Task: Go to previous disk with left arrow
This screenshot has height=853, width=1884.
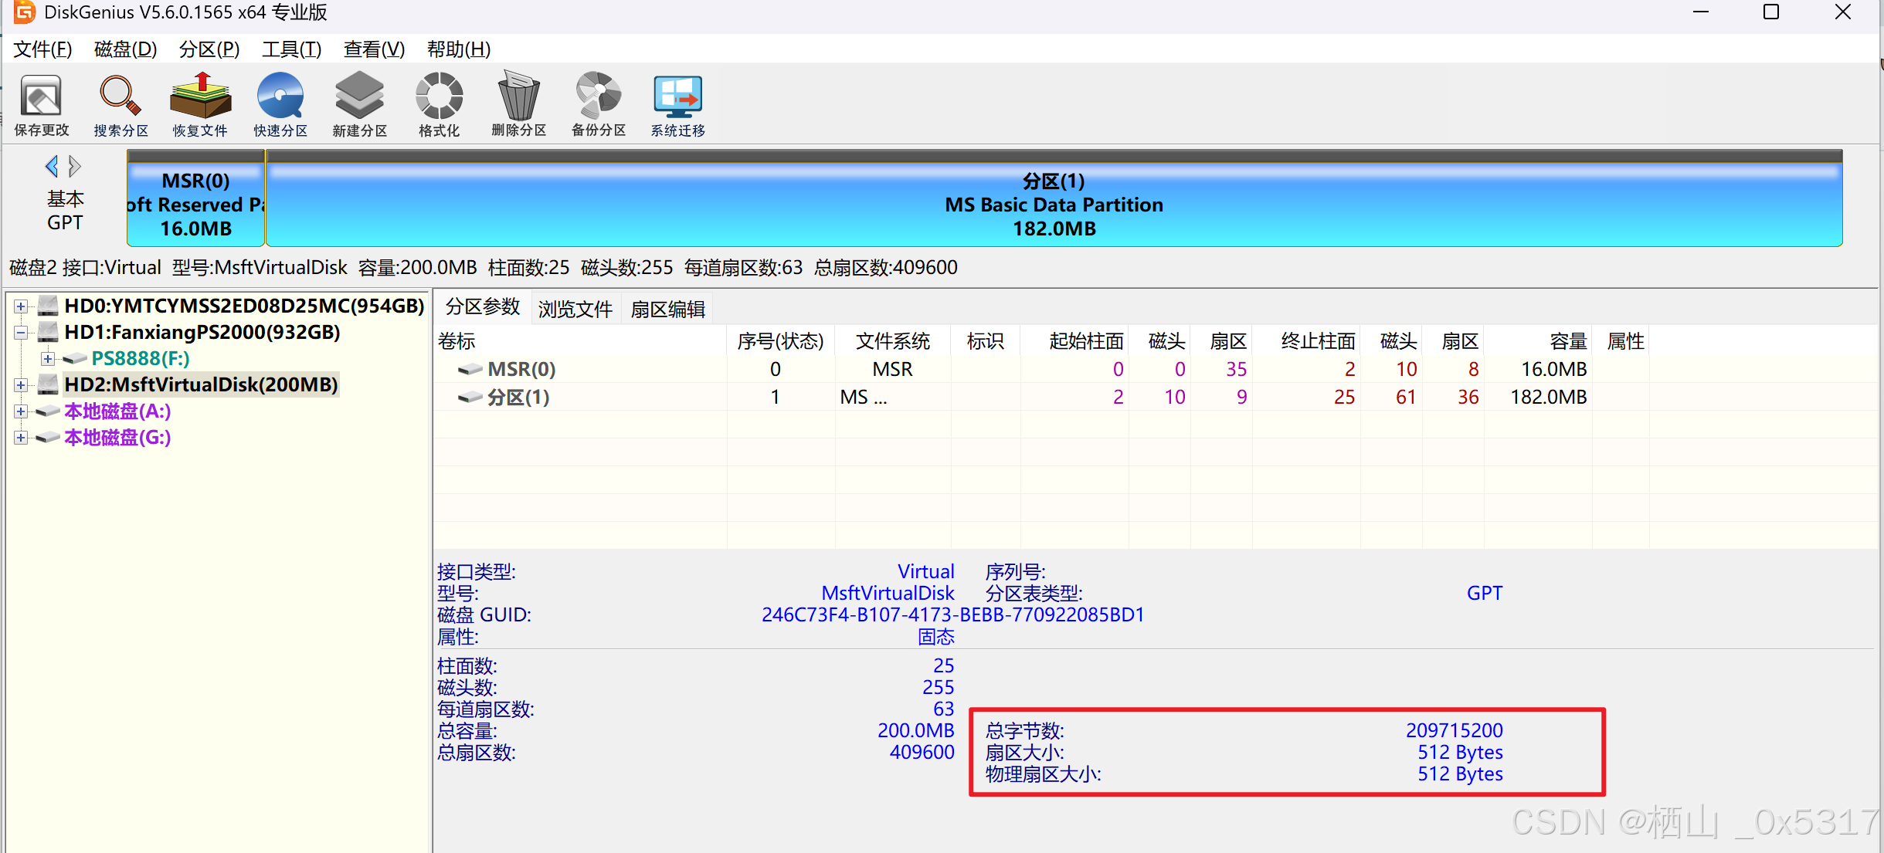Action: (x=52, y=166)
